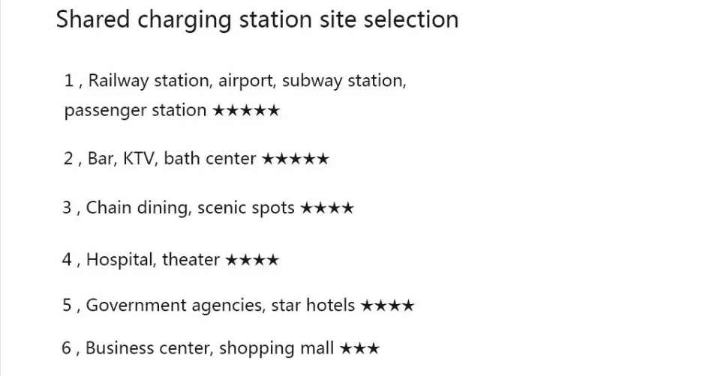The image size is (718, 376).
Task: Click the five stars after "passenger station"
Action: (246, 110)
